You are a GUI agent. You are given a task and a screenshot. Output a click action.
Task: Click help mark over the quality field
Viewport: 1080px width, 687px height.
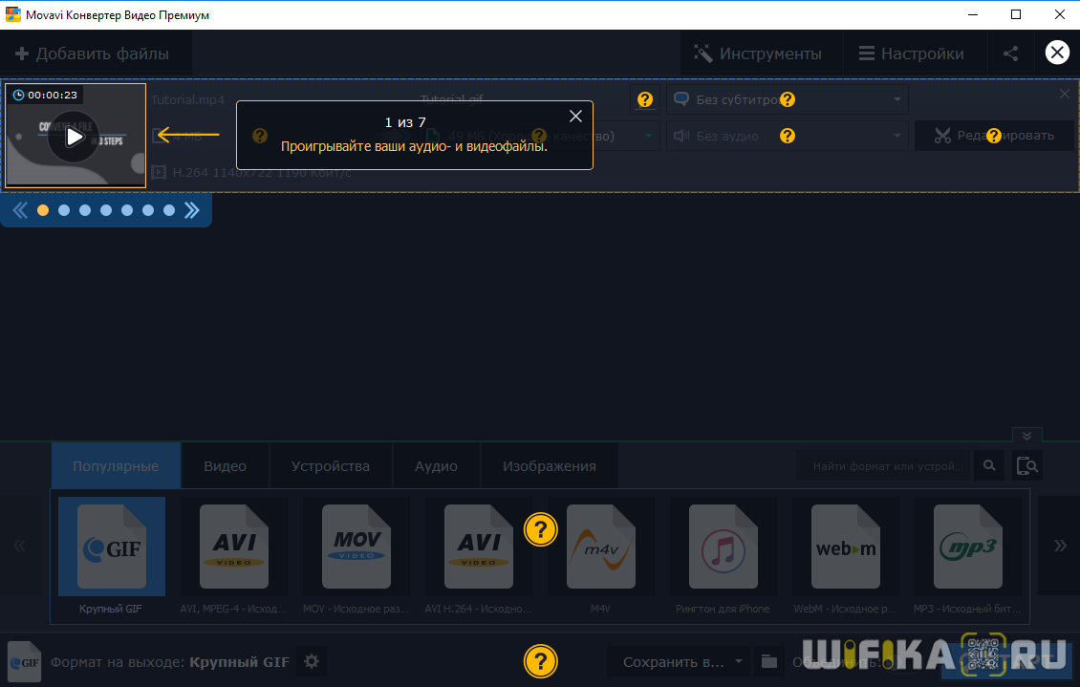(x=539, y=137)
